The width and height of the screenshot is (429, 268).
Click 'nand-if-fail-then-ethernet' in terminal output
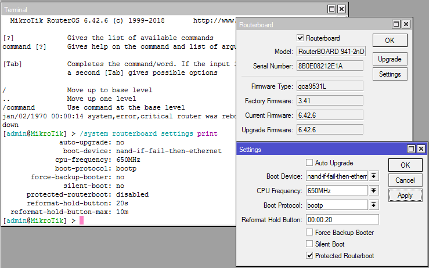coord(169,151)
